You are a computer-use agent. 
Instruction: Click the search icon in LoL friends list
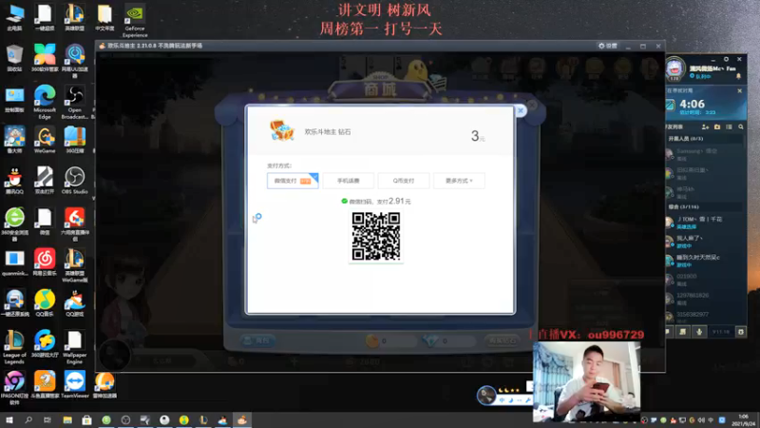click(x=741, y=126)
